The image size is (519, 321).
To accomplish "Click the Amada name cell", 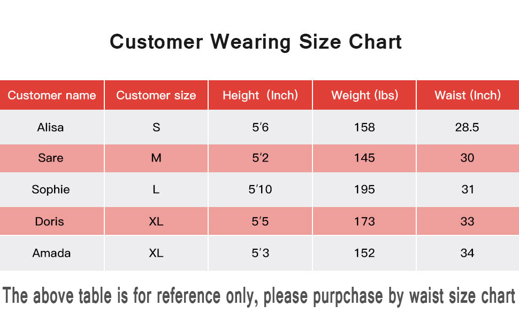I will pyautogui.click(x=51, y=253).
